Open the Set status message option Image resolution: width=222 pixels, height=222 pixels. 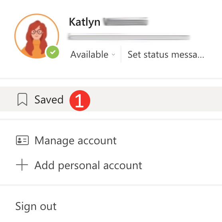pos(166,54)
